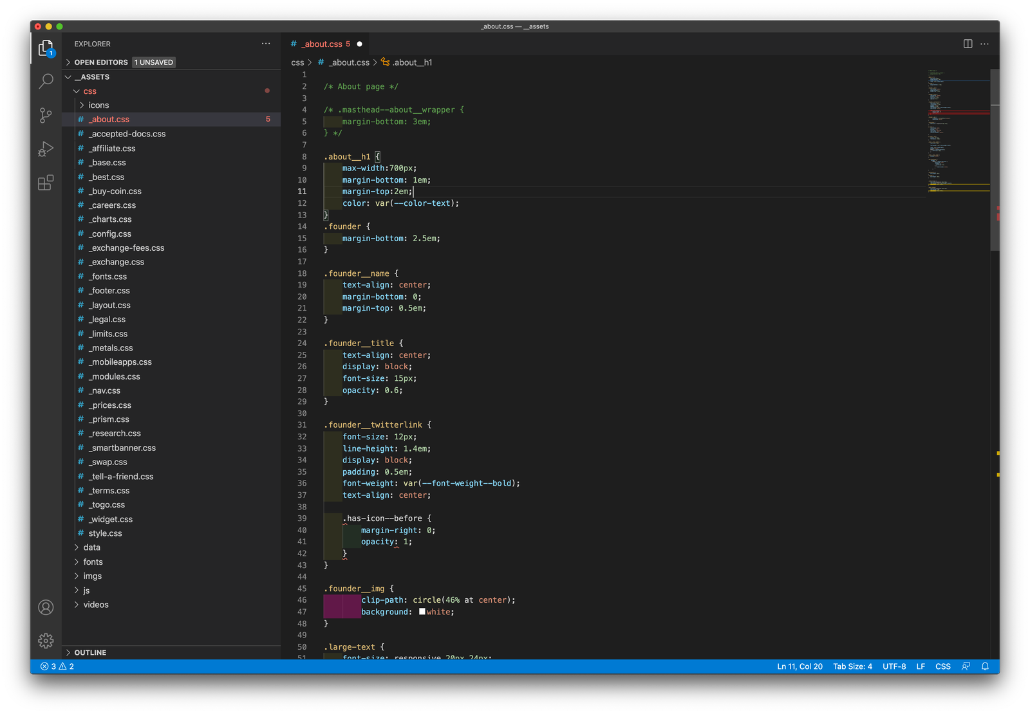Click the feedback icon in status bar
Image resolution: width=1030 pixels, height=714 pixels.
click(966, 666)
